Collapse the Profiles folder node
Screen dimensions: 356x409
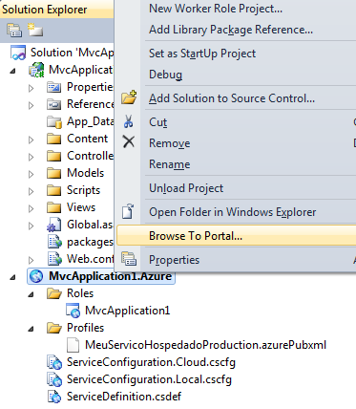[x=31, y=329]
